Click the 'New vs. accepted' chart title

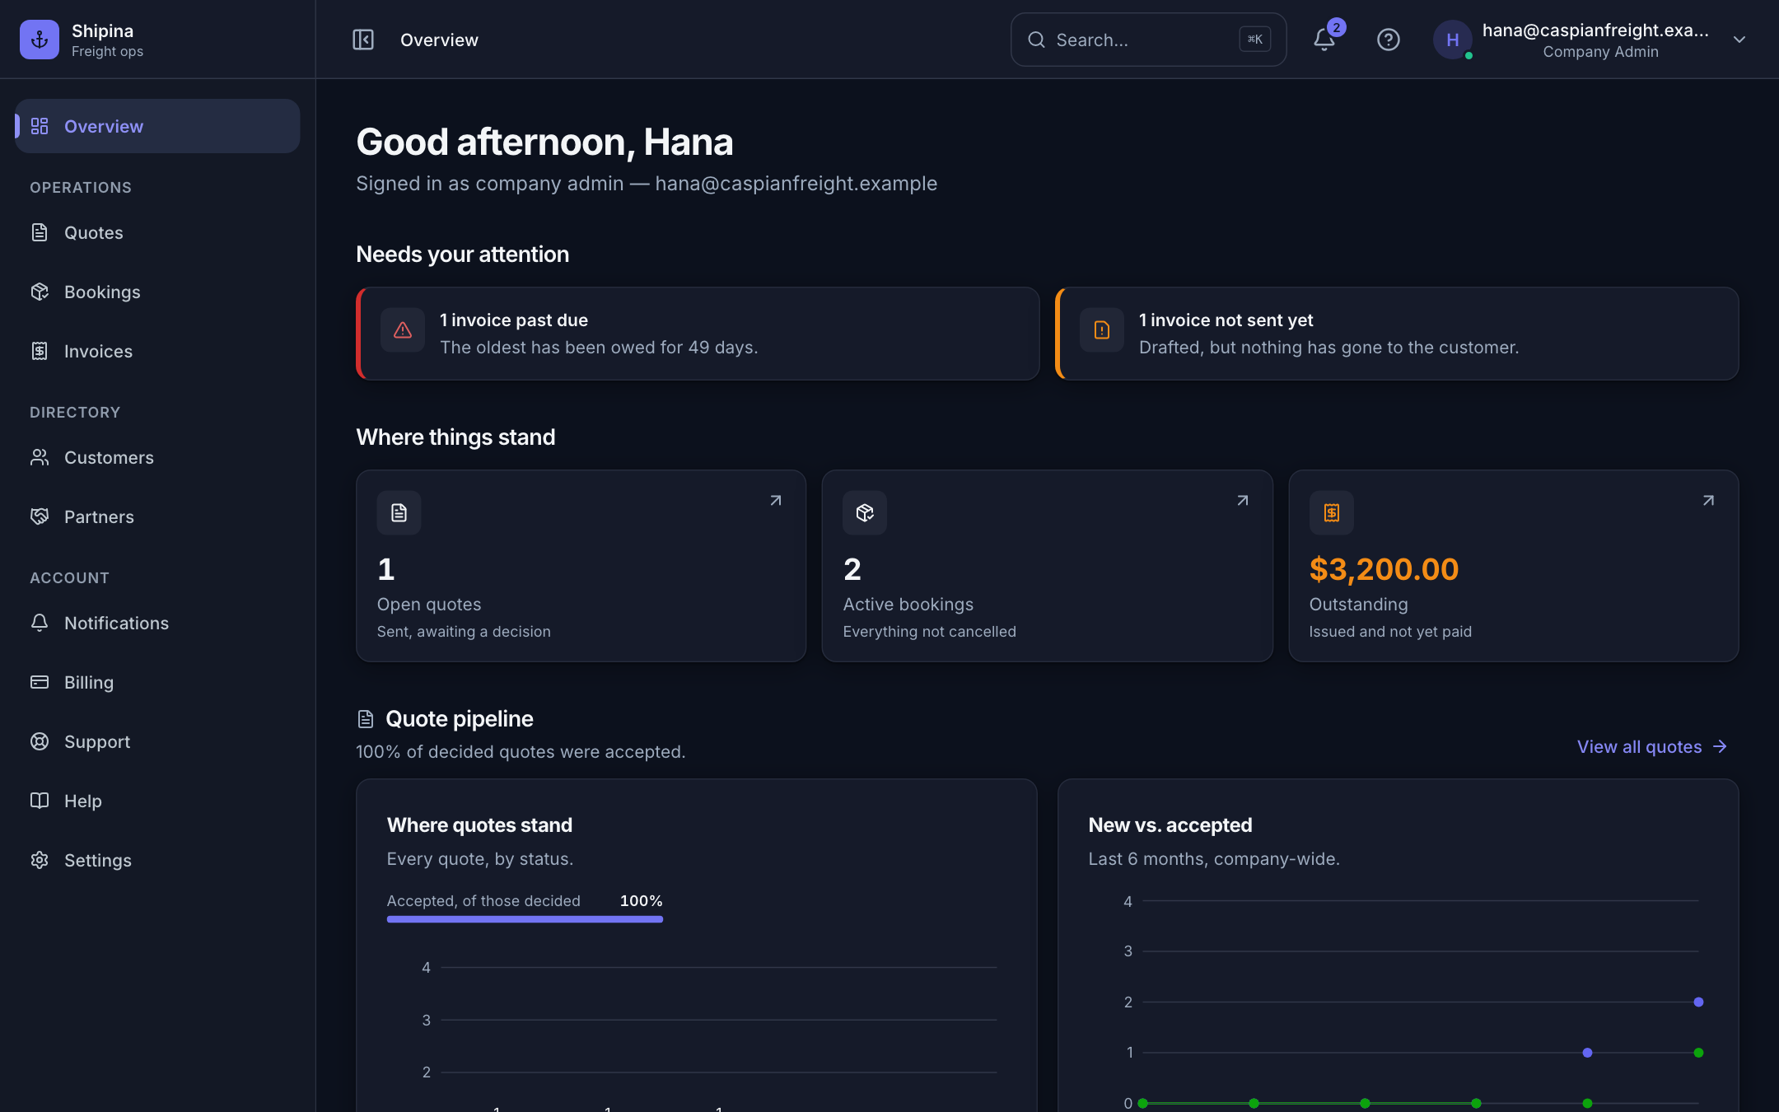pyautogui.click(x=1170, y=825)
